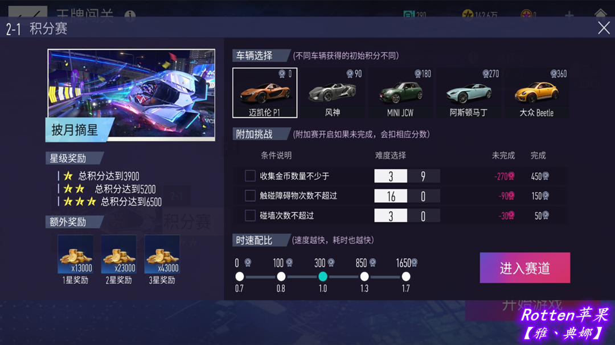
Task: Check the 碰墙次数不超过 challenge box
Action: click(250, 215)
